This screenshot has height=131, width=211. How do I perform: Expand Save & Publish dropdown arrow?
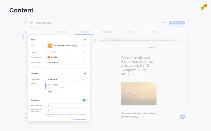click(183, 22)
